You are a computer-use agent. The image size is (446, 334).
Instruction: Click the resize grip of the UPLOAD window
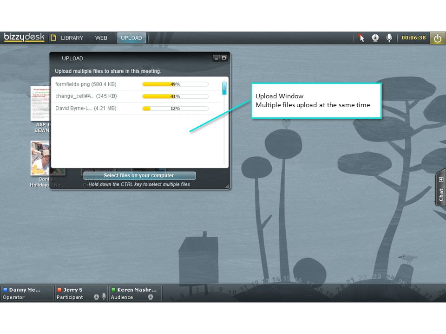pyautogui.click(x=227, y=186)
